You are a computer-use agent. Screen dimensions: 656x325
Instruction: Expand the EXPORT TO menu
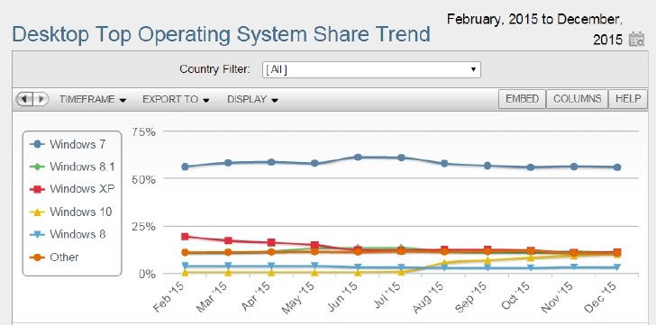click(176, 99)
